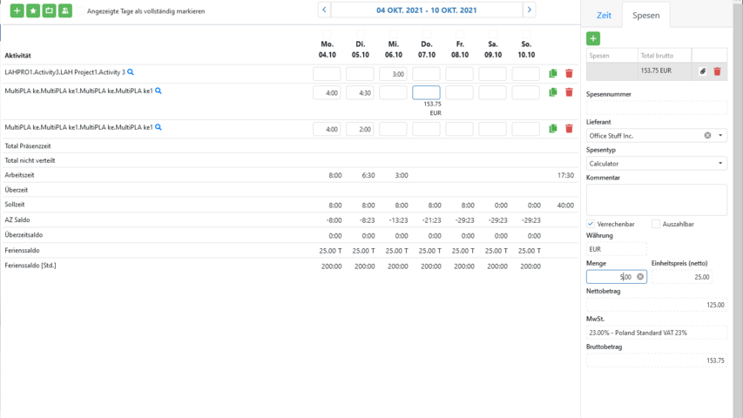The height and width of the screenshot is (418, 743).
Task: Select the Spesen tab
Action: coord(645,16)
